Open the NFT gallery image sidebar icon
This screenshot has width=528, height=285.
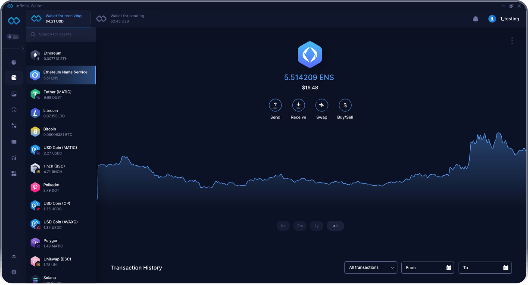click(14, 94)
